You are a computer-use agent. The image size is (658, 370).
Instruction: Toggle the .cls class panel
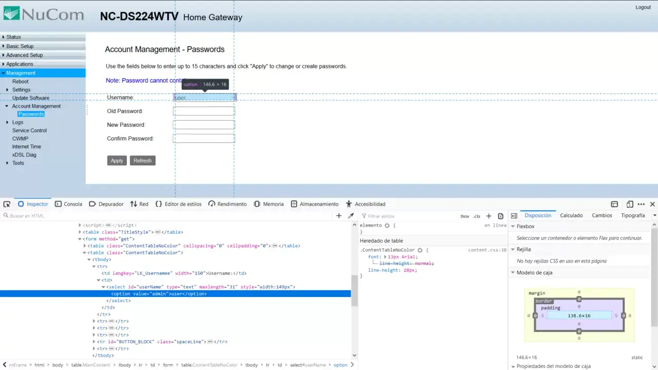coord(477,216)
